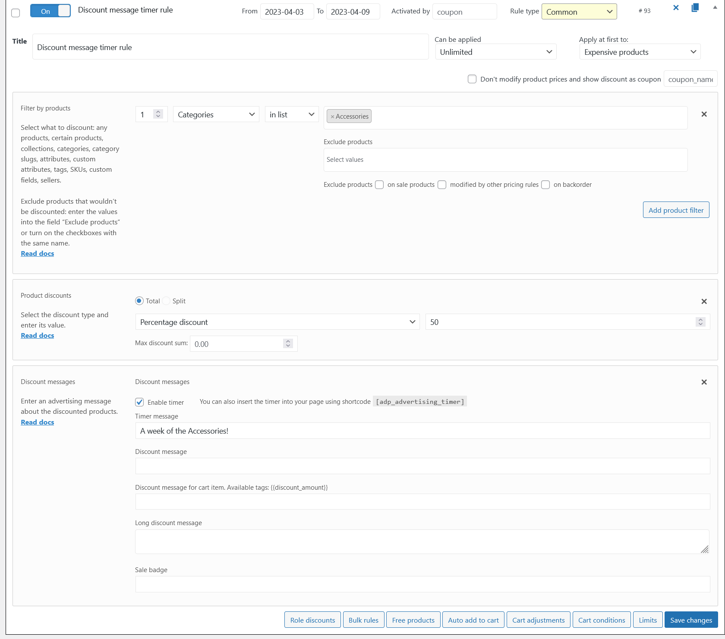Remove the Filter by products section

point(704,114)
